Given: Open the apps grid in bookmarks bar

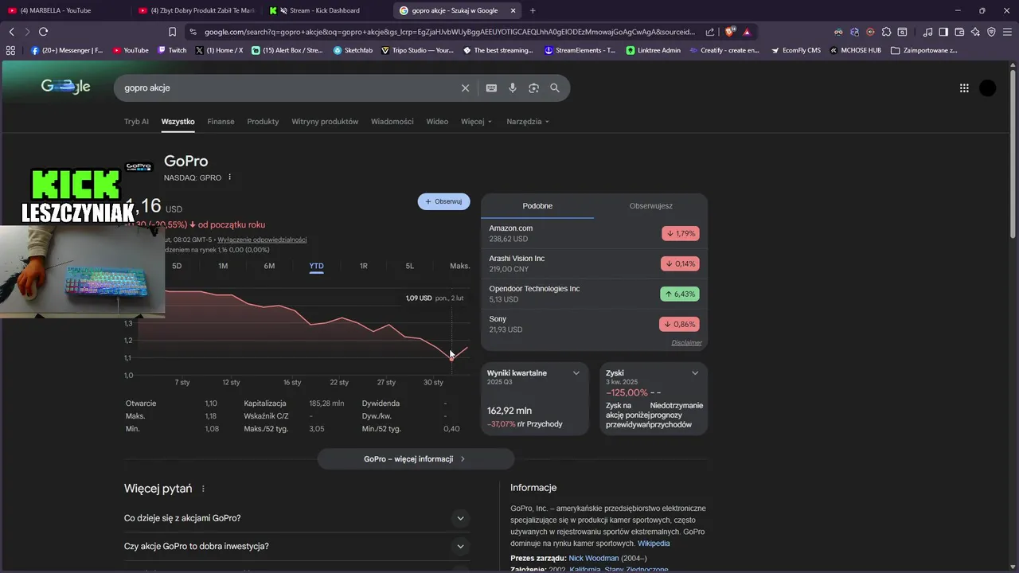Looking at the screenshot, I should coord(10,50).
